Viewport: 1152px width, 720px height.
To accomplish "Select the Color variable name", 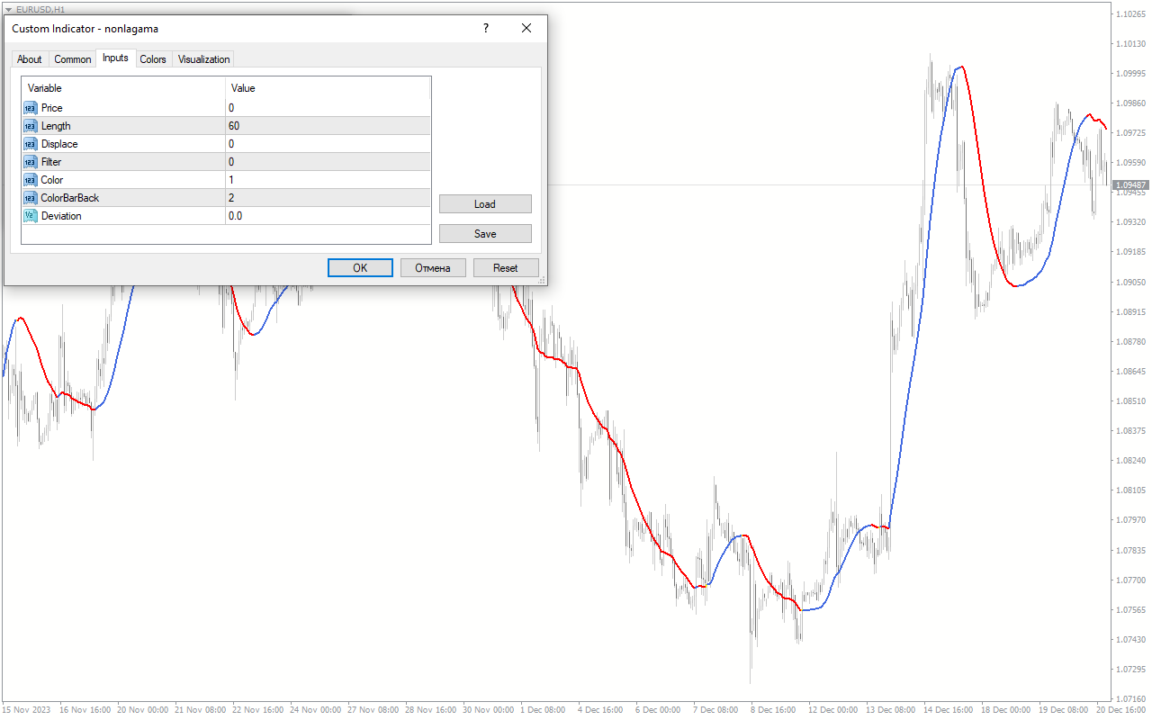I will pyautogui.click(x=52, y=180).
